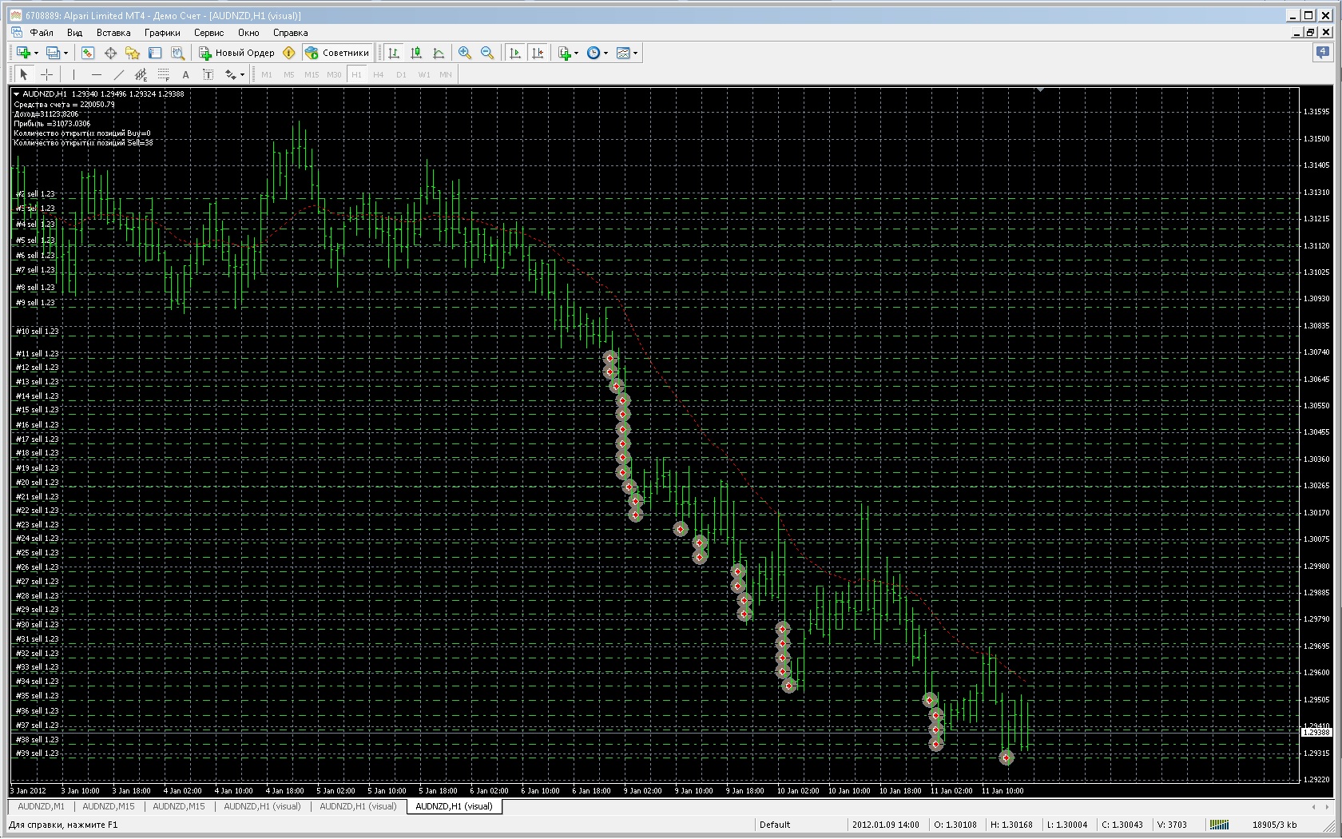Open the Templates dropdown arrow
This screenshot has width=1342, height=839.
click(635, 54)
